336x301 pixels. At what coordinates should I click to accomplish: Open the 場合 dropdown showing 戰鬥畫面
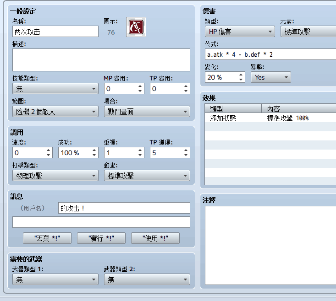pos(147,111)
